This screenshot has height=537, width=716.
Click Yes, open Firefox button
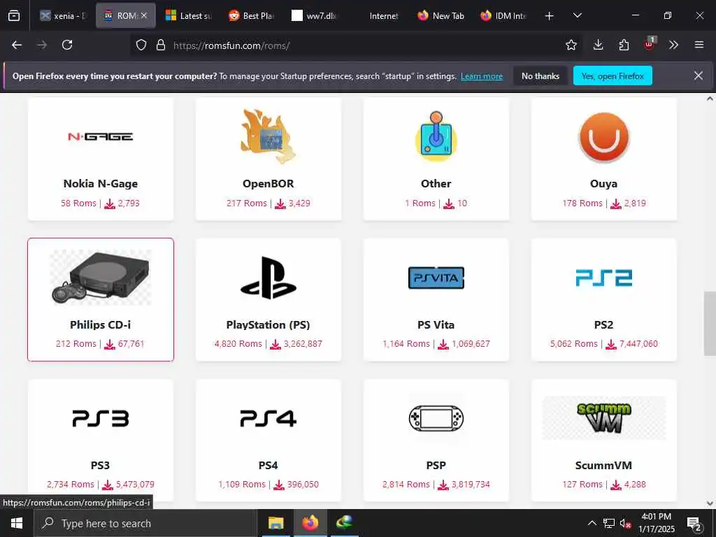[613, 76]
